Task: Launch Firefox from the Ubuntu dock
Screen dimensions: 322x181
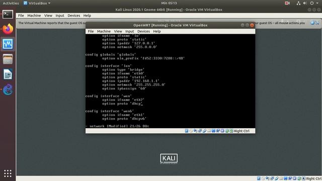Action: click(8, 29)
